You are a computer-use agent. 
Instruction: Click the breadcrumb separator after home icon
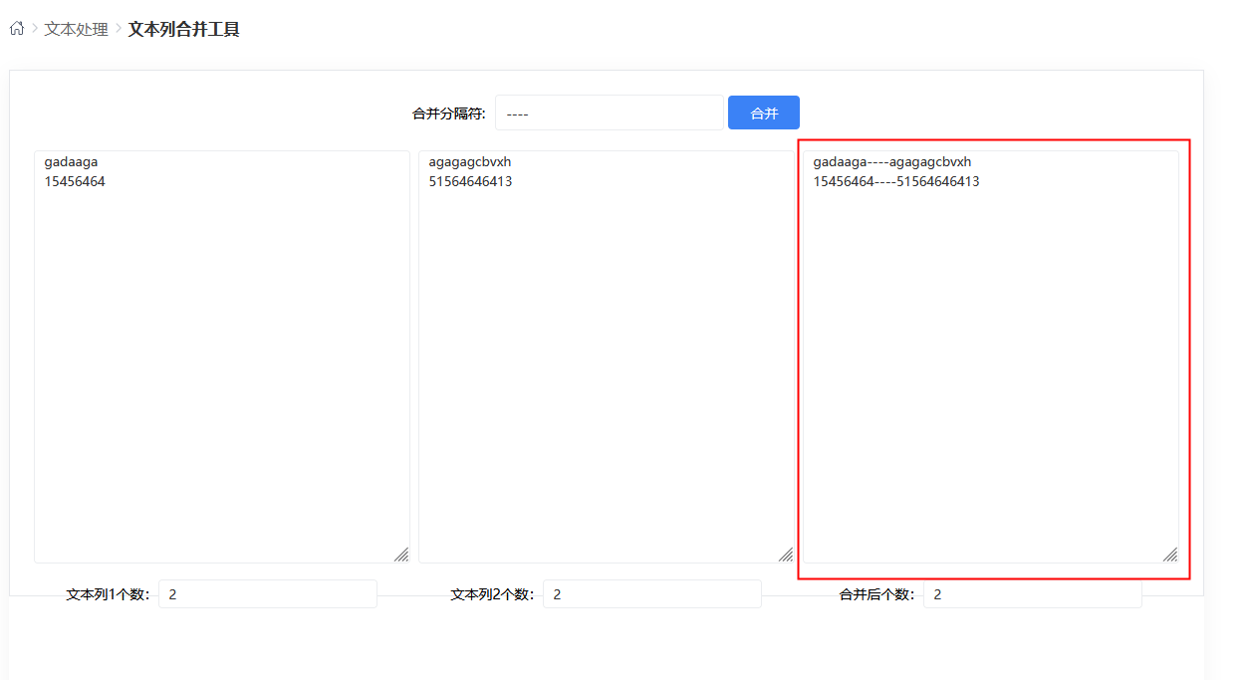33,29
